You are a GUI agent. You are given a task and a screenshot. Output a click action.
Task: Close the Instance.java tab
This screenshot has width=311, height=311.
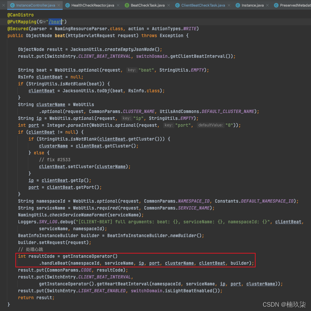(267, 5)
